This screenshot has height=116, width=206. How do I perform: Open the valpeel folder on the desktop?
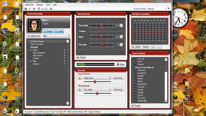click(x=187, y=72)
